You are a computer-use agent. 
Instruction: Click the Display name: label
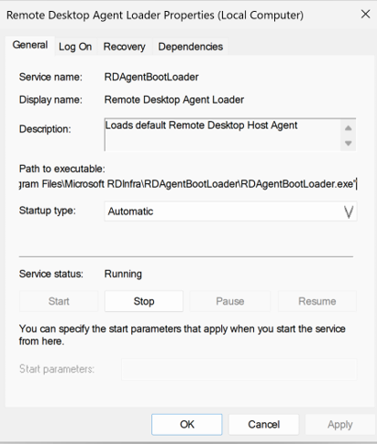point(51,99)
